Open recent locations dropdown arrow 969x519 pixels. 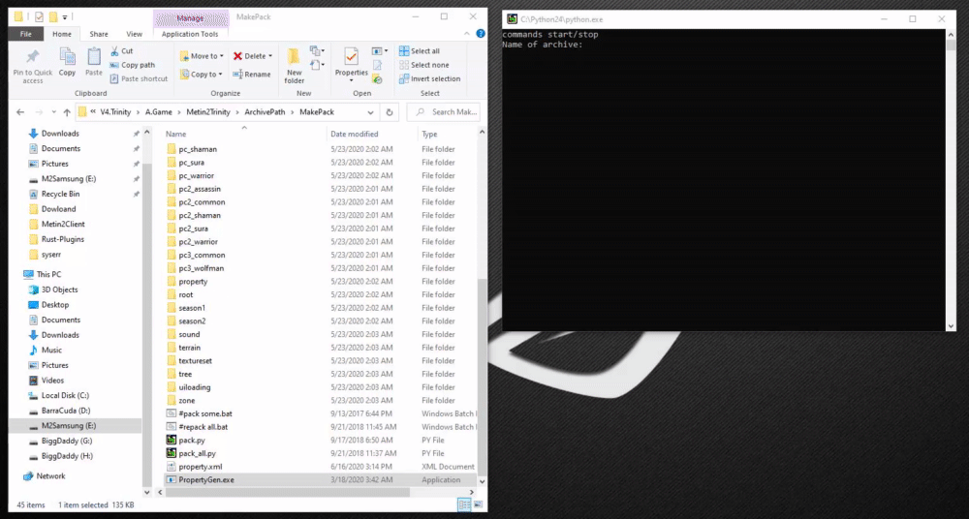(x=53, y=112)
